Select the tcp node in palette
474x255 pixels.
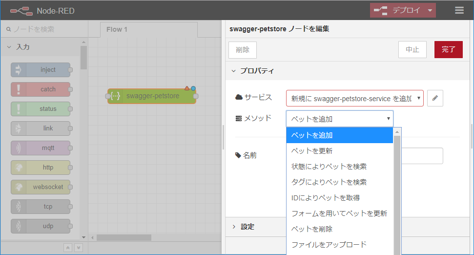tap(41, 207)
